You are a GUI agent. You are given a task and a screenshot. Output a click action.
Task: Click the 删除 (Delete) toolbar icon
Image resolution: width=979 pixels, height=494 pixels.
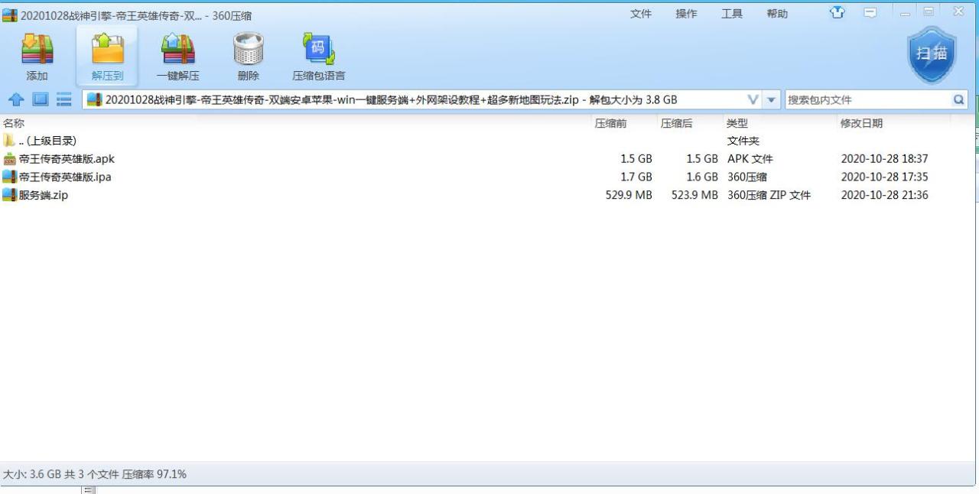point(248,54)
